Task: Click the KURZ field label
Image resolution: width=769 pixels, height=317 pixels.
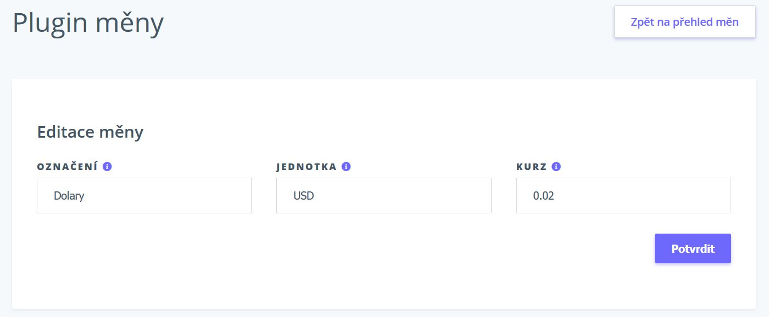Action: click(x=532, y=167)
